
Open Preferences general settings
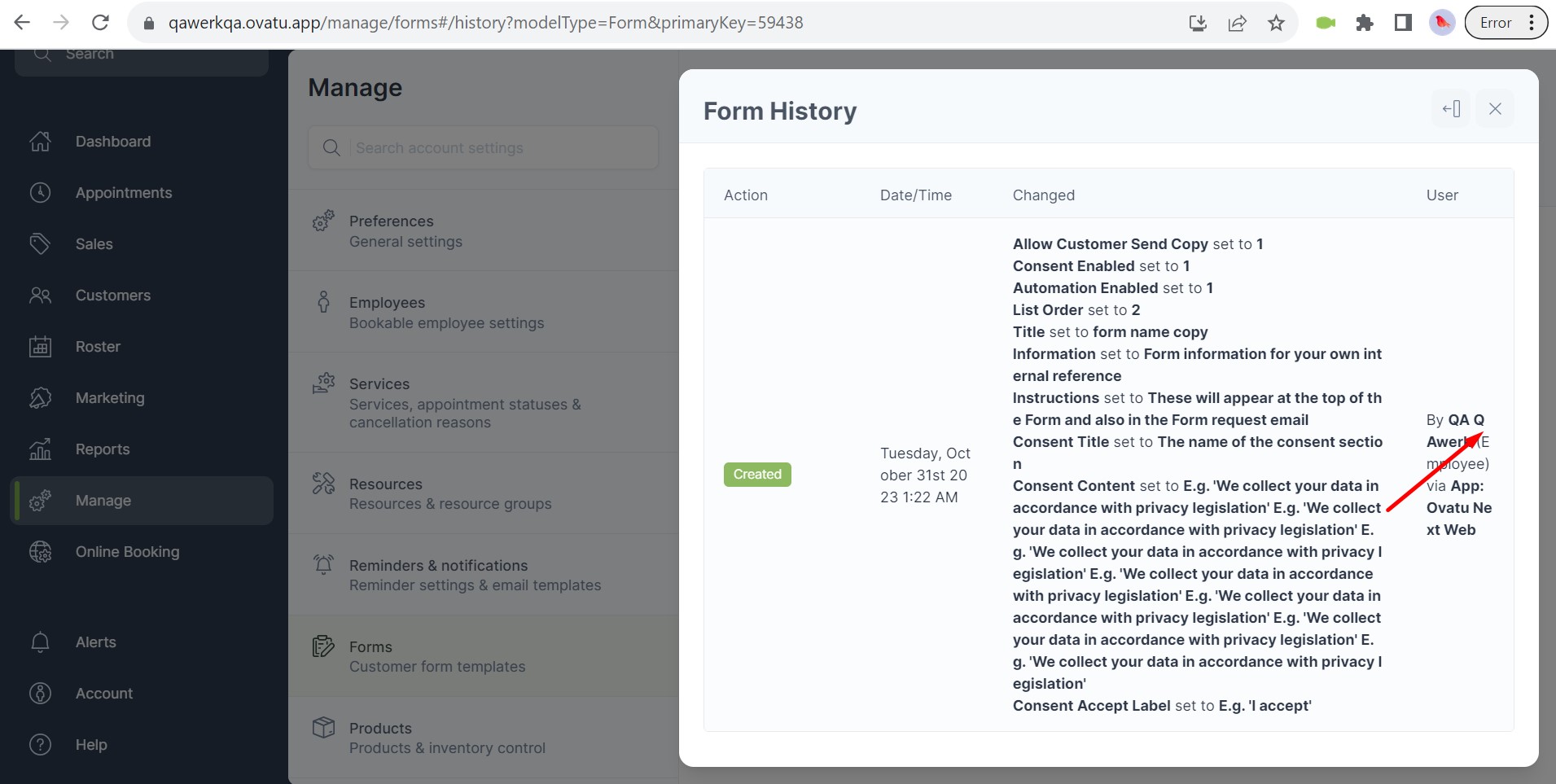click(484, 231)
